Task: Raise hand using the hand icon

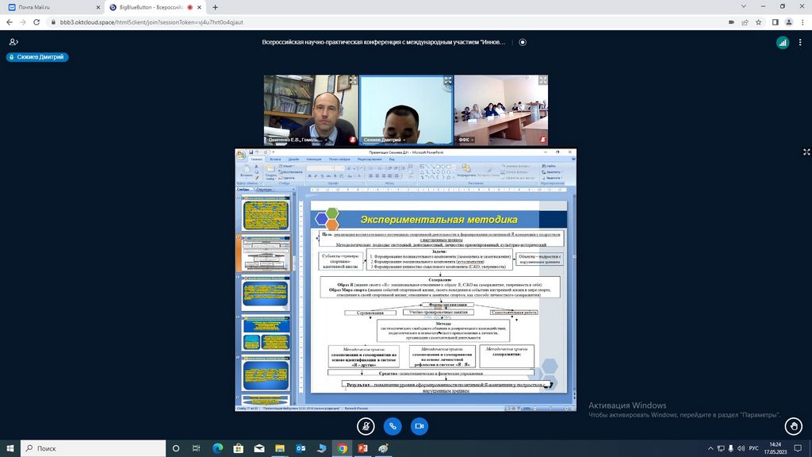Action: (793, 426)
